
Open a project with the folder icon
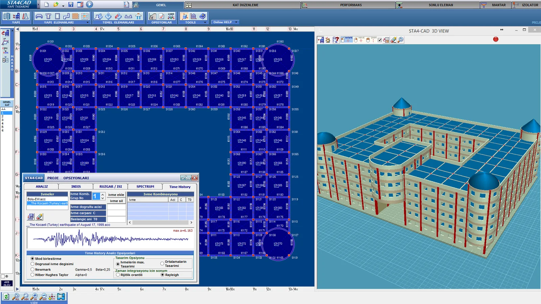coord(56,5)
